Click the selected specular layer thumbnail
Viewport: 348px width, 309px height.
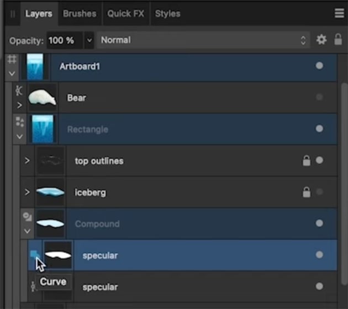[x=58, y=255]
